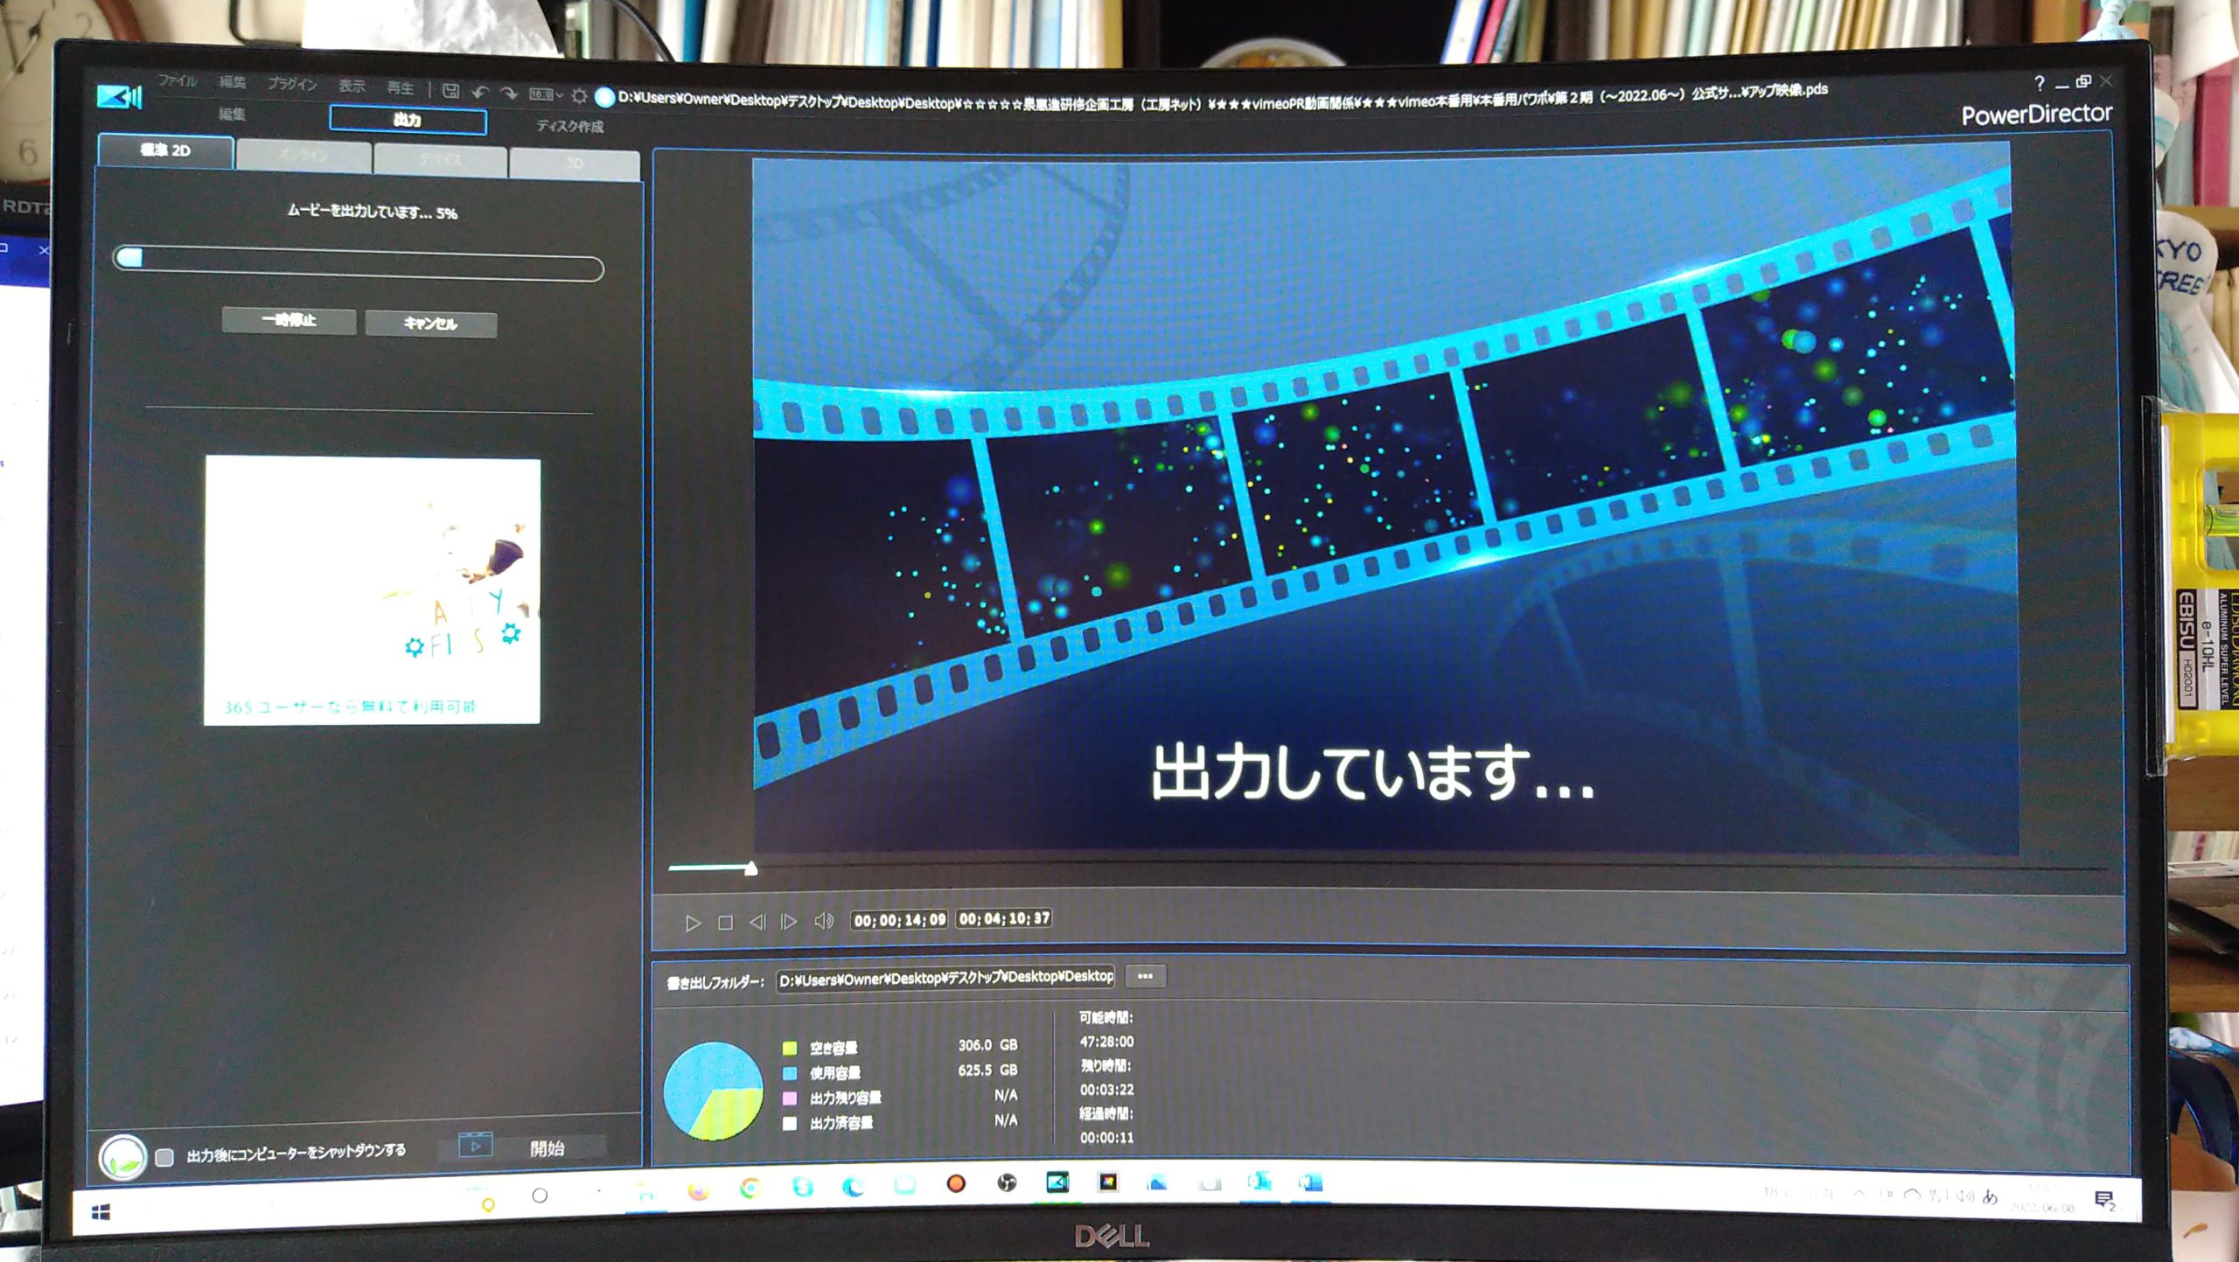
Task: Switch to the 編集 module below the menu bar
Action: pos(232,114)
